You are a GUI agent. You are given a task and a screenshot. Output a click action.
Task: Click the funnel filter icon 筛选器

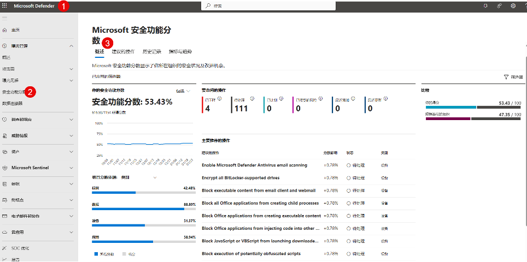click(x=506, y=77)
